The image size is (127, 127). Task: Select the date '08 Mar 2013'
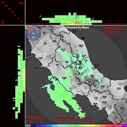pos(114,28)
